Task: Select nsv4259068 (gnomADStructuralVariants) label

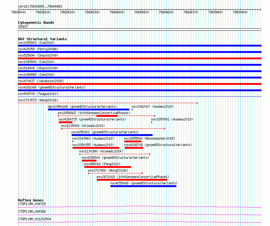Action: [144, 183]
